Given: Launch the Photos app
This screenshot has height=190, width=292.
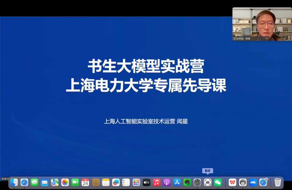Looking at the screenshot, I should [x=65, y=183].
